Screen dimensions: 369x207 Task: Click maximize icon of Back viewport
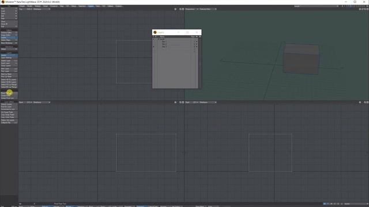click(183, 102)
